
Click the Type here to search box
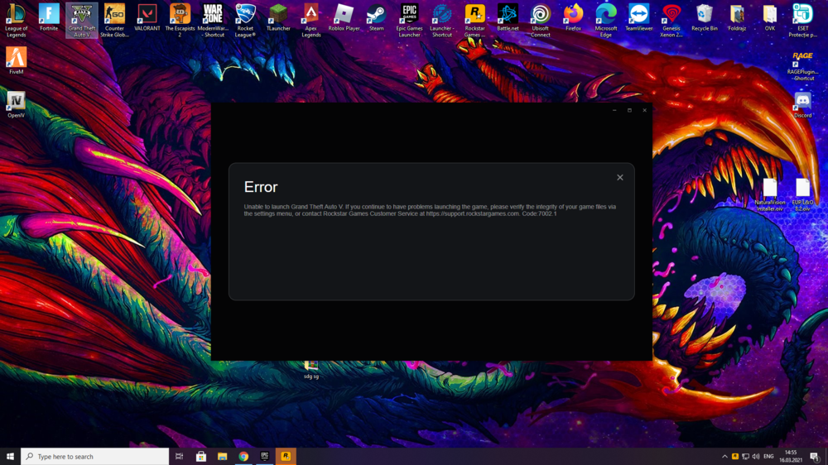(x=94, y=456)
